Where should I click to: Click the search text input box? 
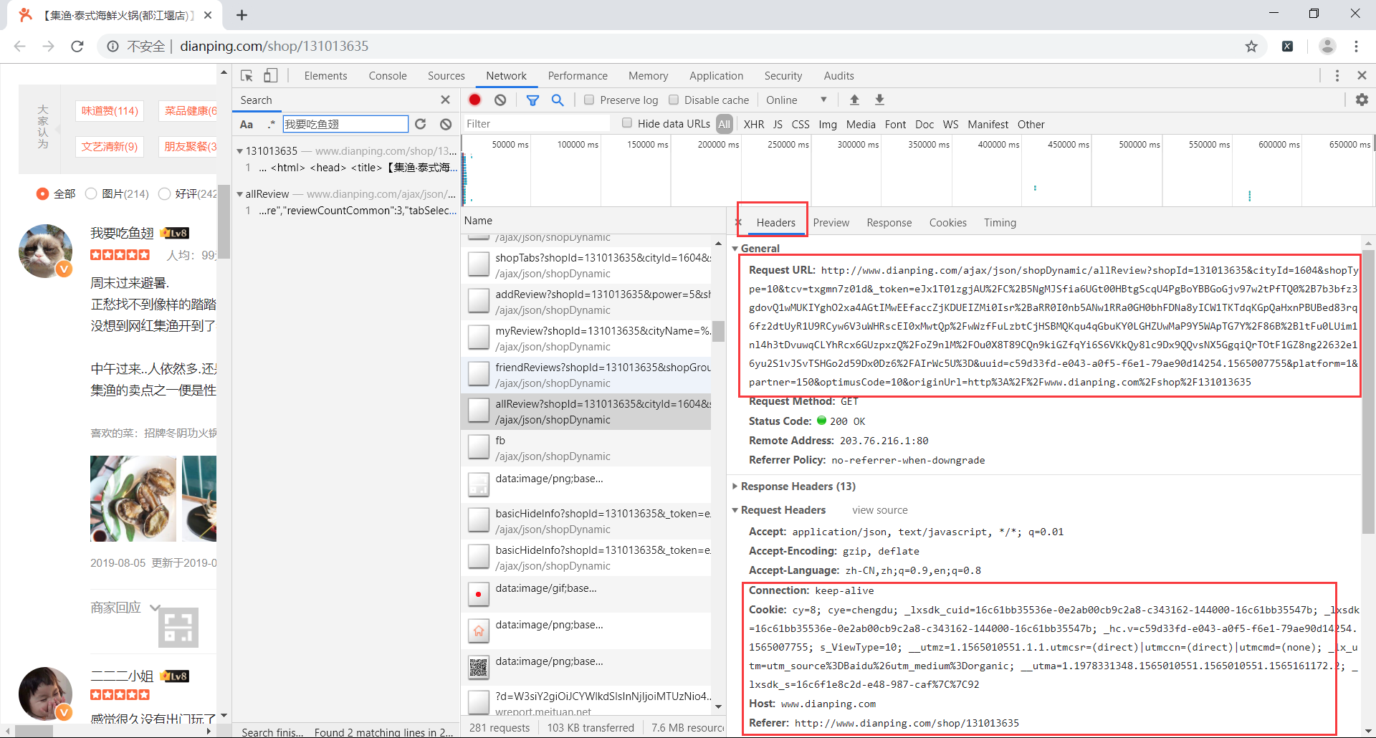345,124
